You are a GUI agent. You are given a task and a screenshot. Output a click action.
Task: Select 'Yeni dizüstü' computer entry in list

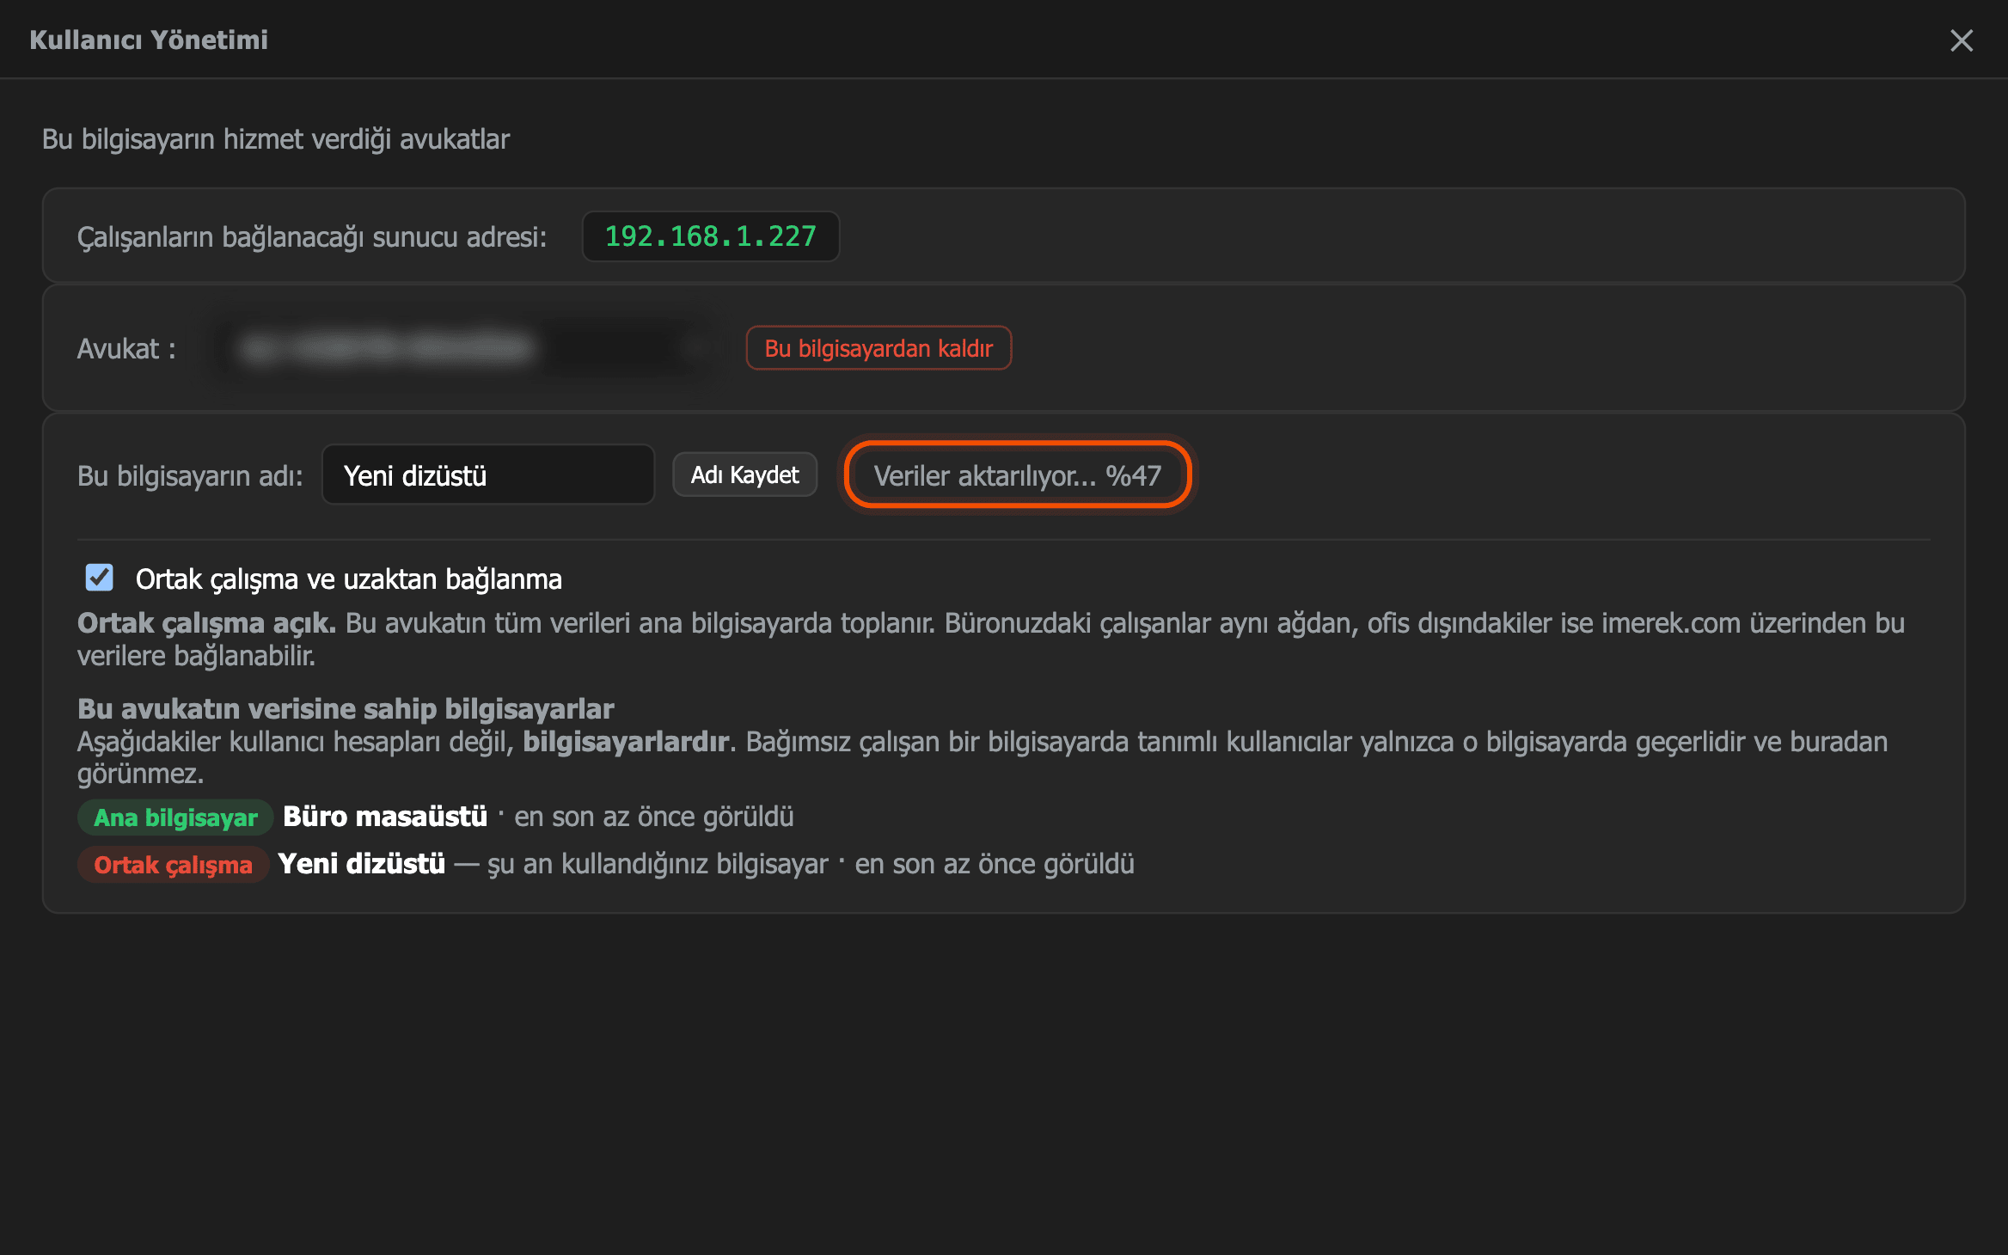361,864
